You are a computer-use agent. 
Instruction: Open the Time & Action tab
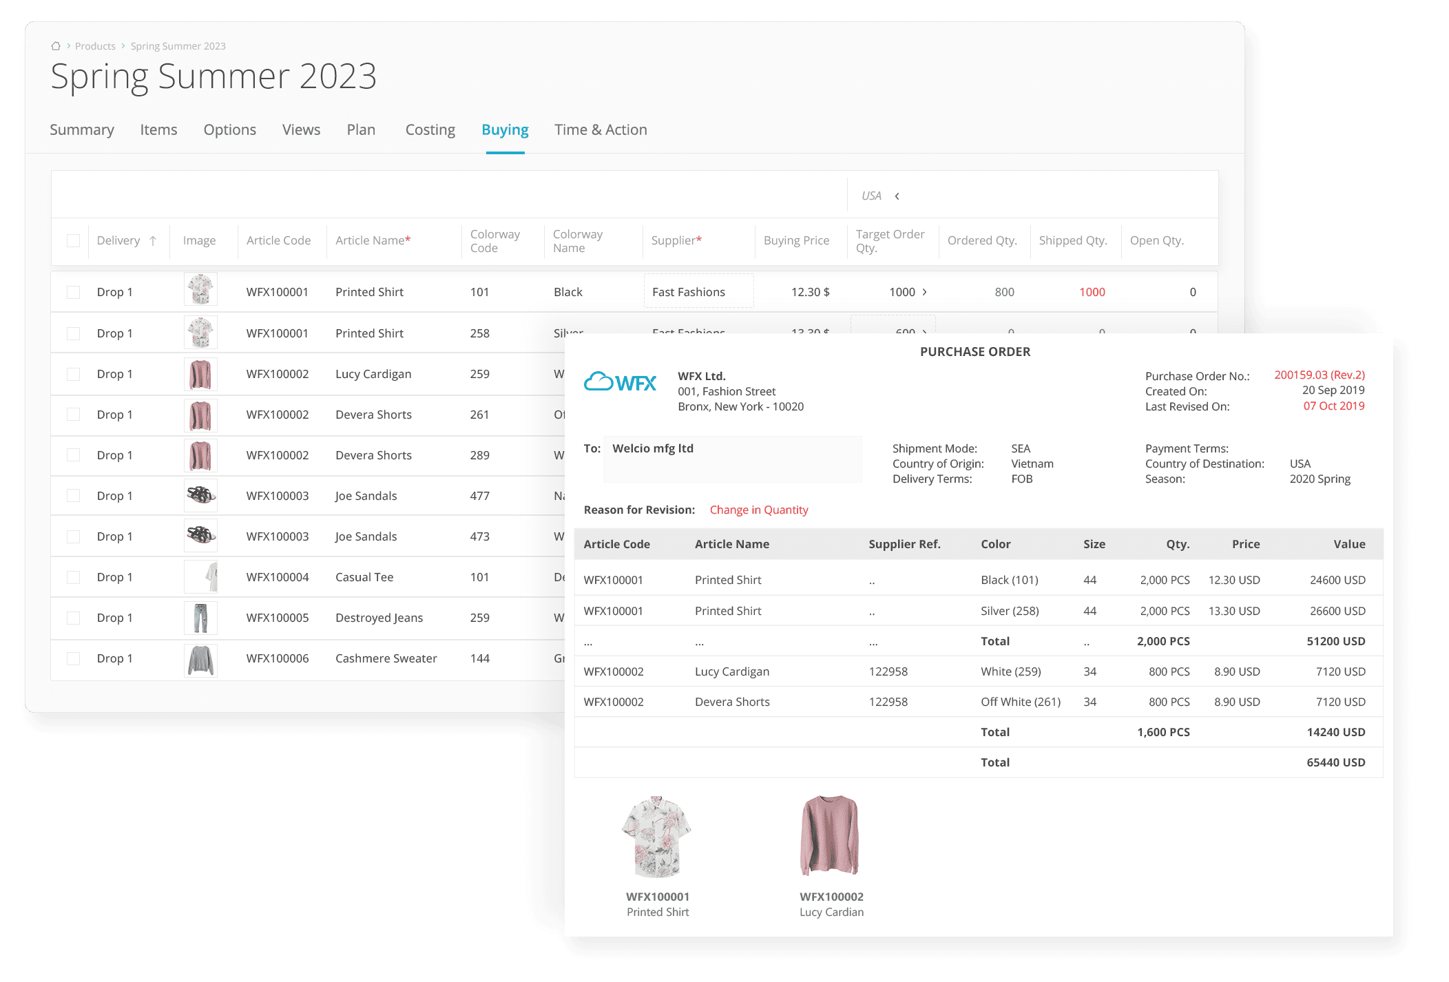[x=601, y=129]
